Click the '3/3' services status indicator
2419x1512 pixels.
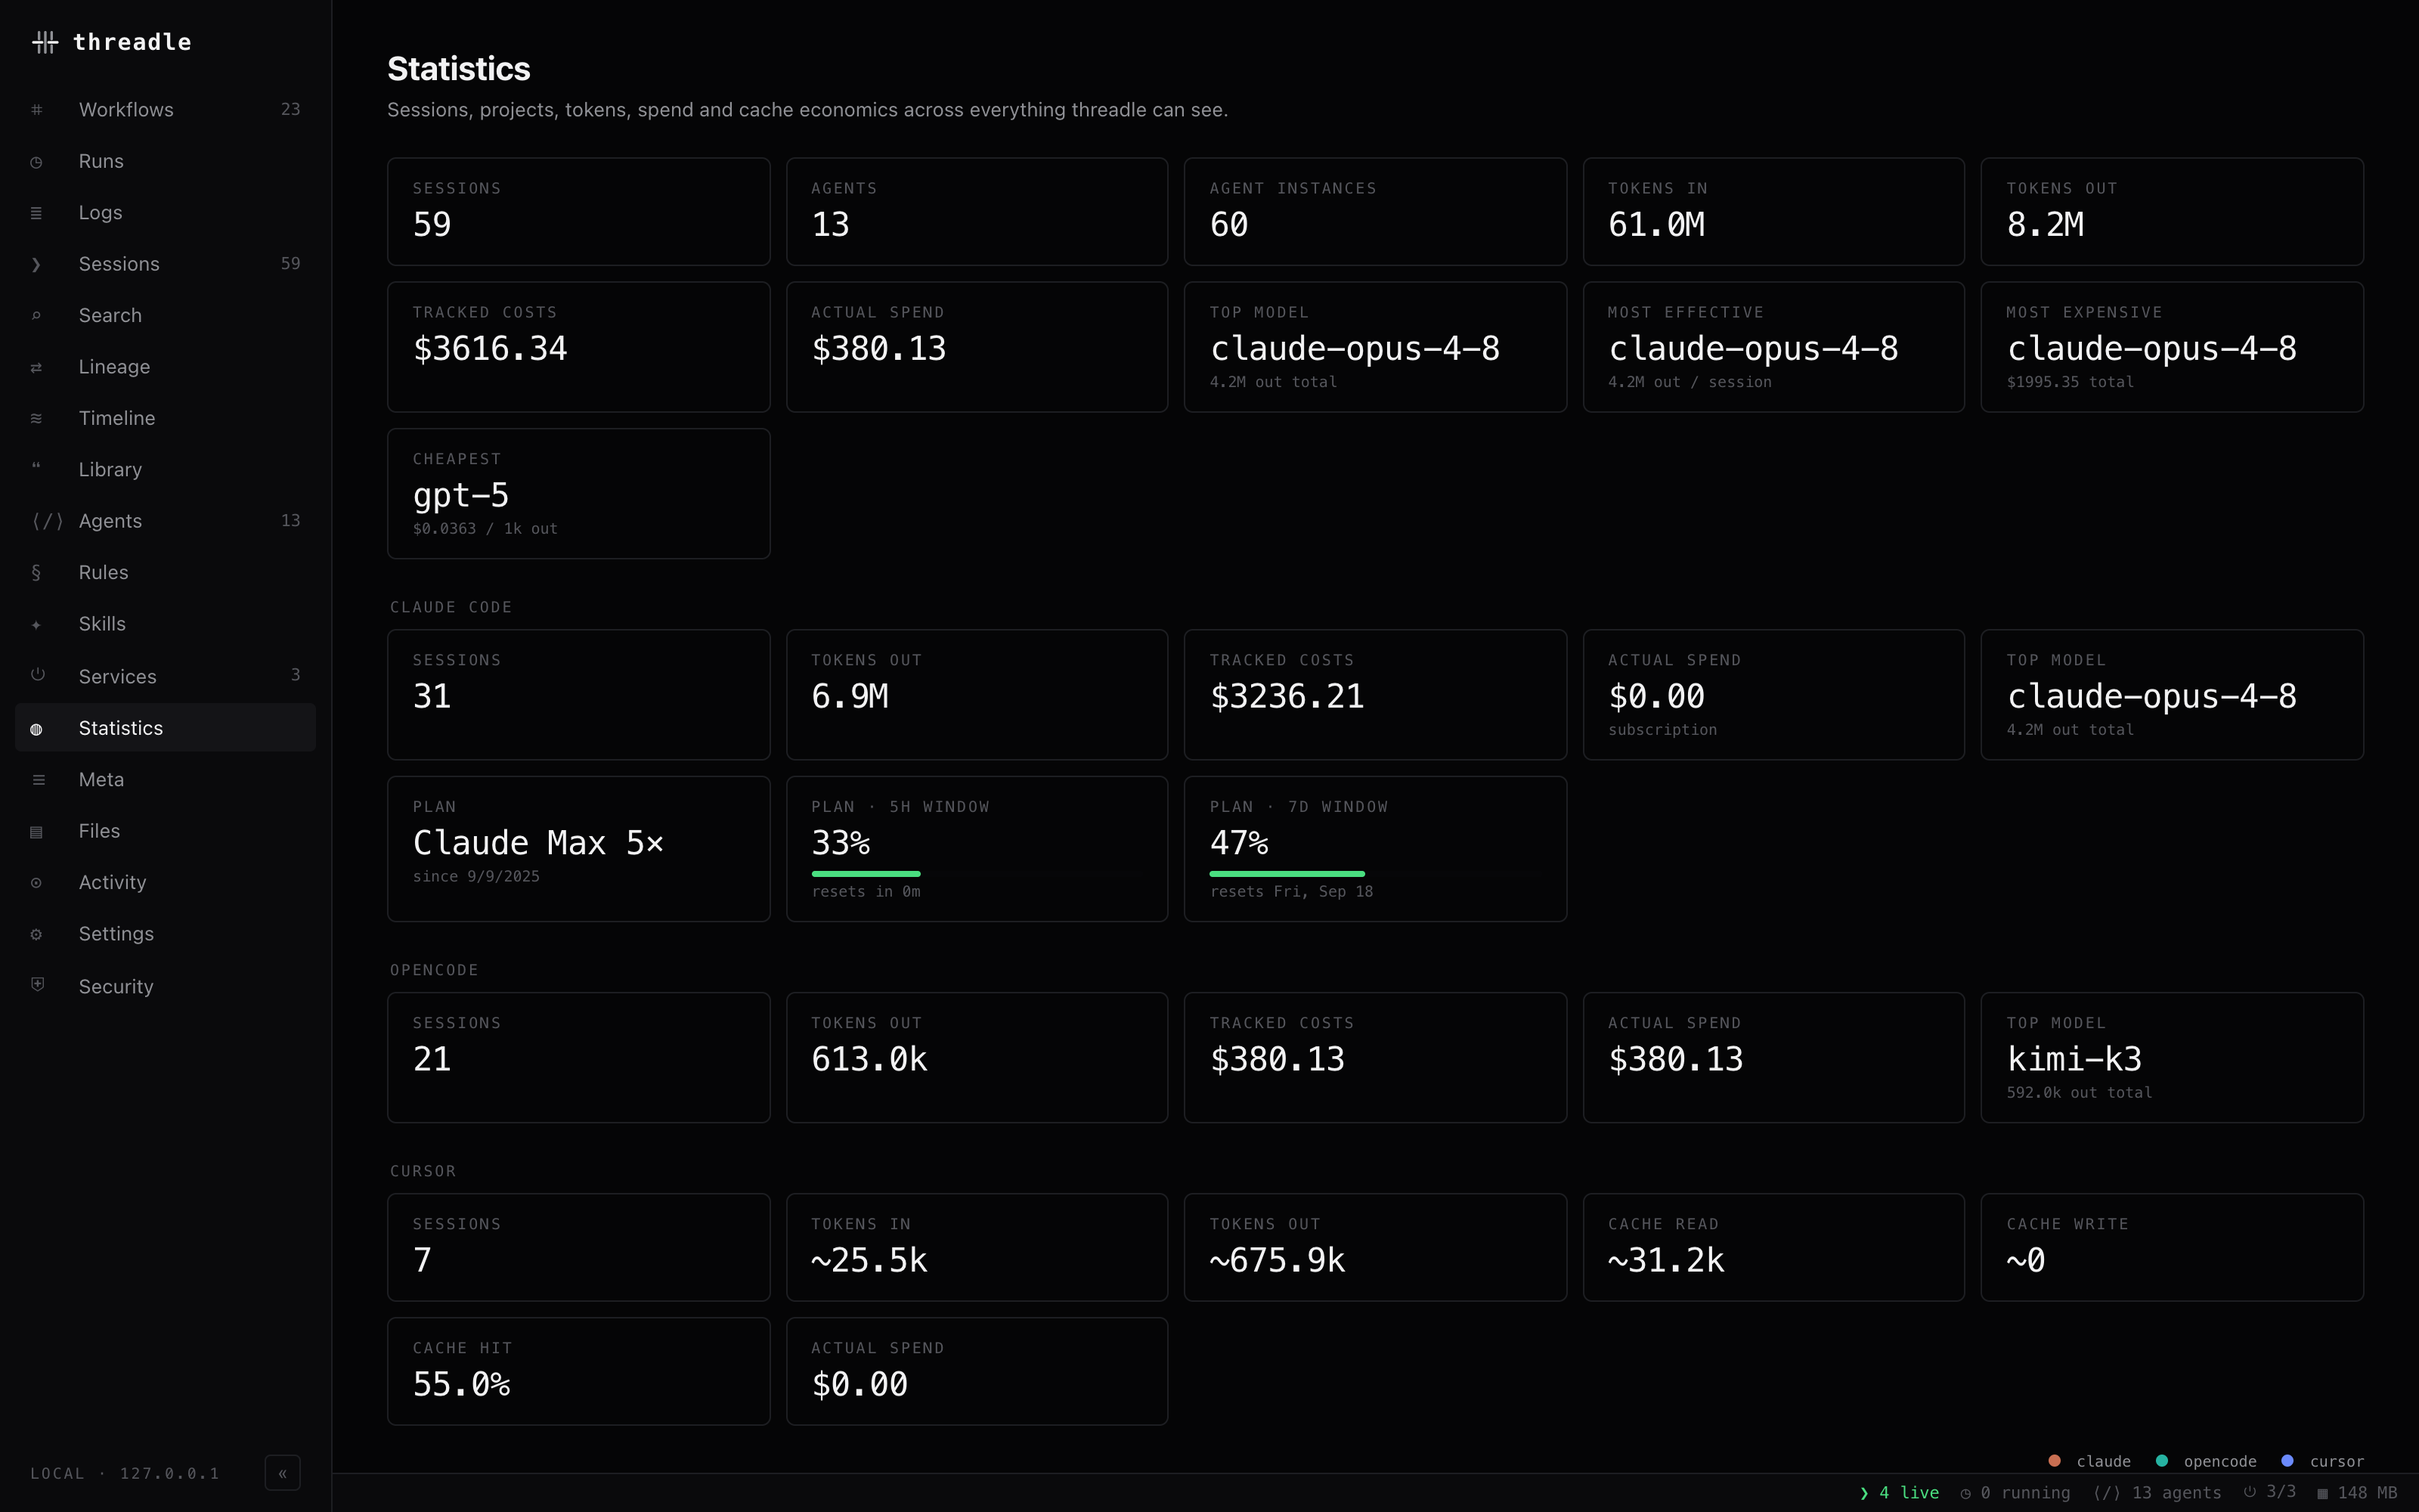(2269, 1492)
